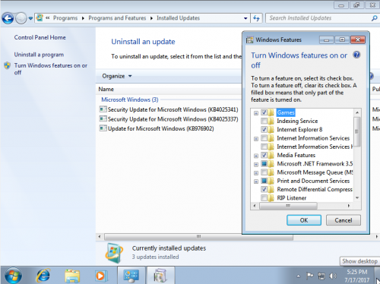The image size is (380, 284).
Task: Open Windows Media Player from taskbar
Action: pyautogui.click(x=101, y=276)
